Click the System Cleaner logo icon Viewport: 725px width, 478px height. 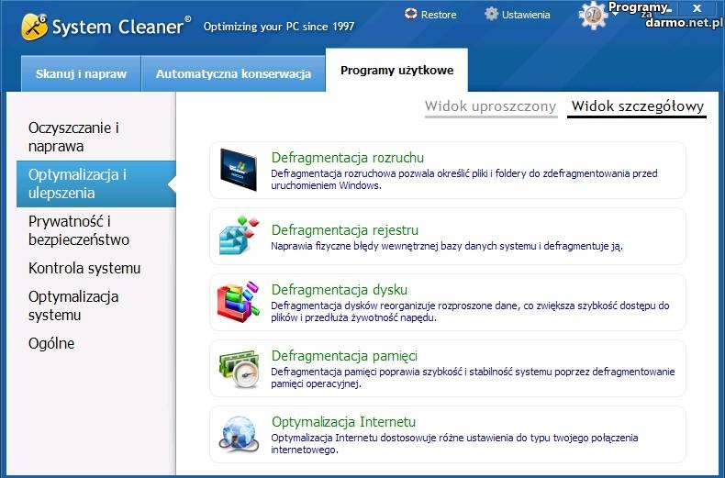(35, 27)
